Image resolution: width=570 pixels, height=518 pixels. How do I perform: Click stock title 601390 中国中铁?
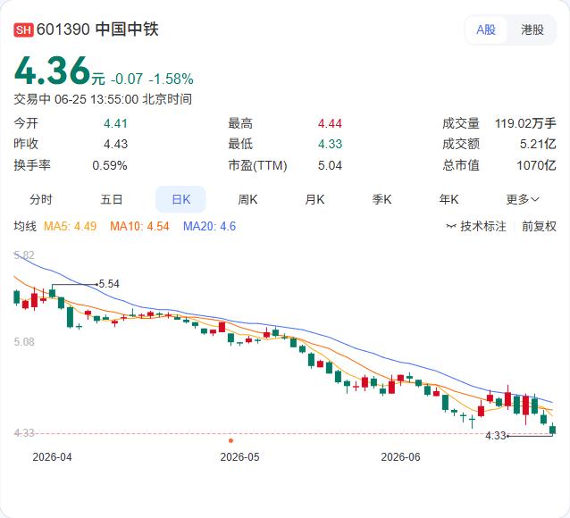97,29
